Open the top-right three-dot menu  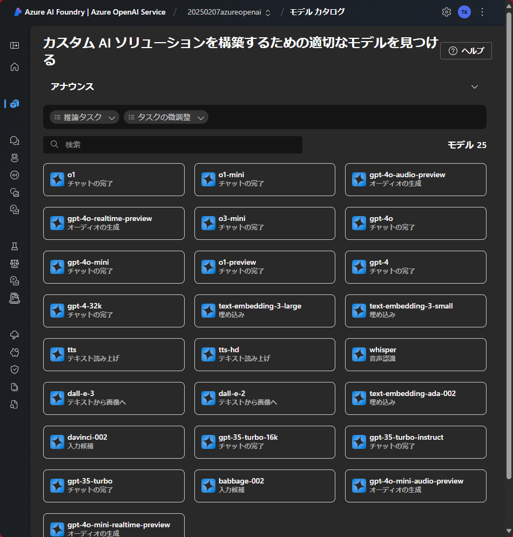(x=482, y=11)
